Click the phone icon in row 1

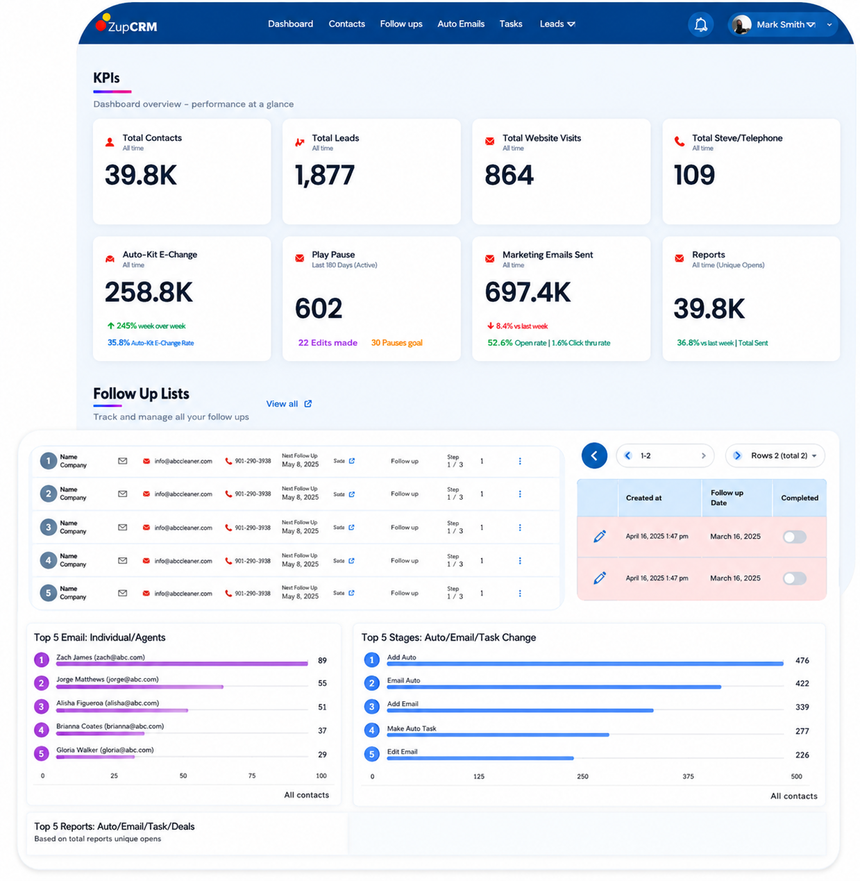click(x=228, y=461)
